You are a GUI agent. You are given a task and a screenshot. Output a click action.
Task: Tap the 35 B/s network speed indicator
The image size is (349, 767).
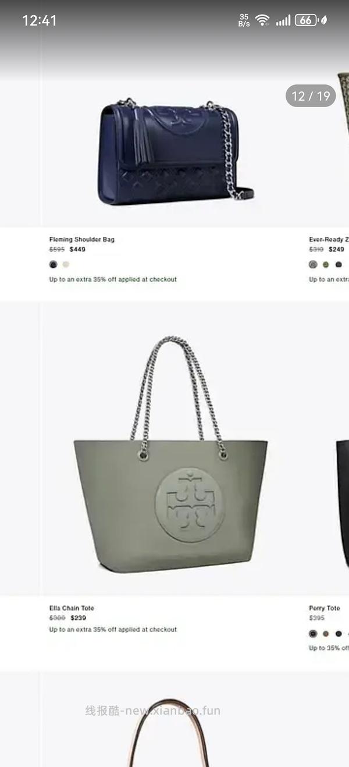(244, 20)
